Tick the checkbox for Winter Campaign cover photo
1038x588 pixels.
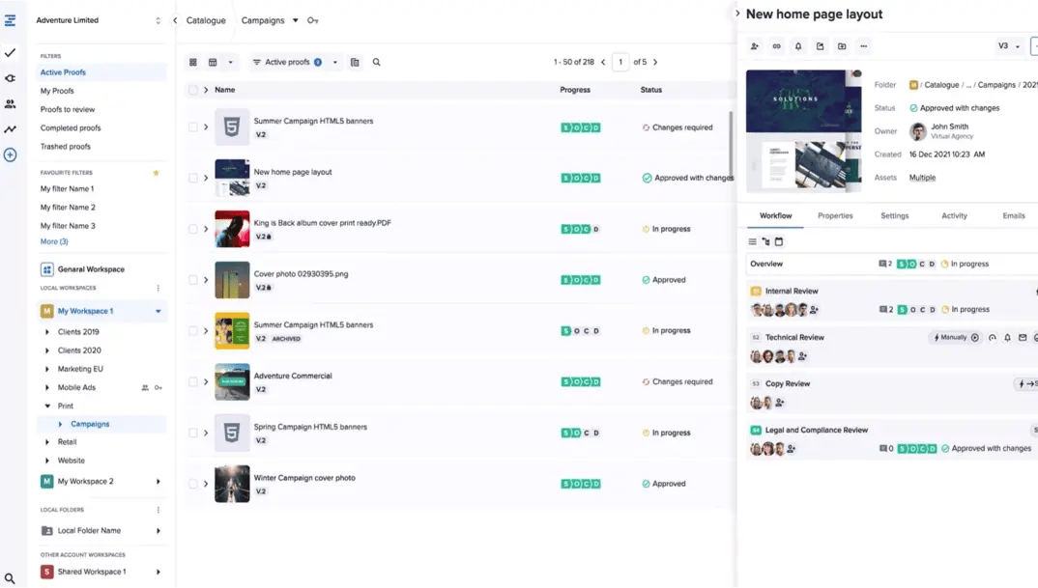pos(193,484)
